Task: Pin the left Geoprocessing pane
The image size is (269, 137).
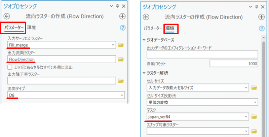Action: coord(117,6)
